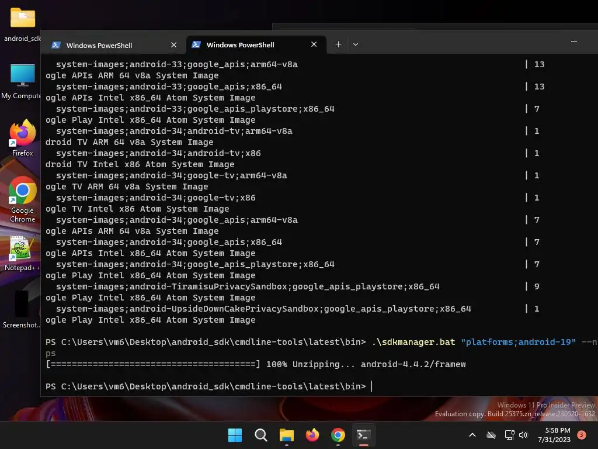
Task: Open the Windows Start menu
Action: (x=235, y=435)
